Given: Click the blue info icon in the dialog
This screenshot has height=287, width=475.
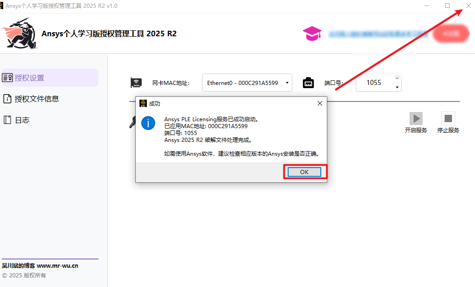Looking at the screenshot, I should tap(148, 123).
